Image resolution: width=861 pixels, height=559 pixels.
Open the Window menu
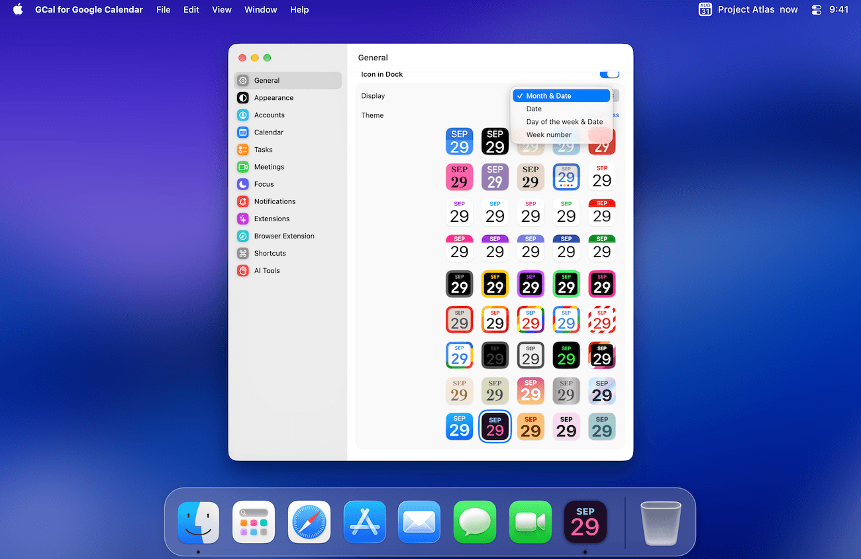(x=261, y=9)
